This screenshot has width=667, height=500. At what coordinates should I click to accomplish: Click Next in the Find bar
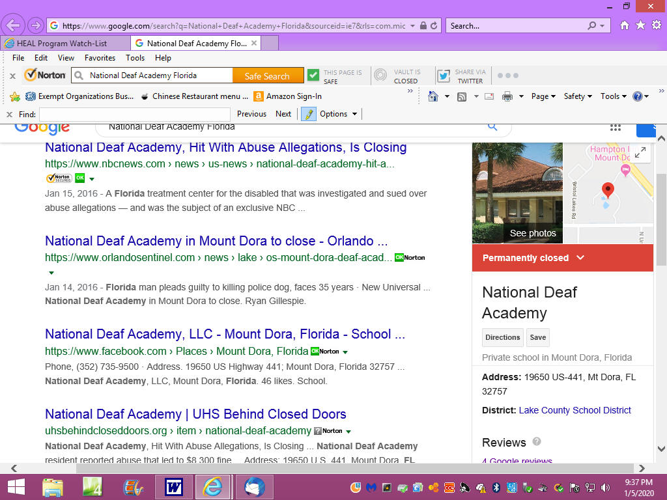(283, 114)
